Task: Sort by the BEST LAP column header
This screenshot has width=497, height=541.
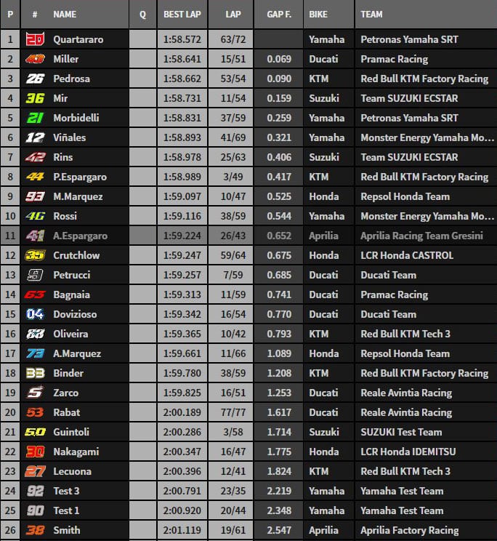Action: (182, 14)
